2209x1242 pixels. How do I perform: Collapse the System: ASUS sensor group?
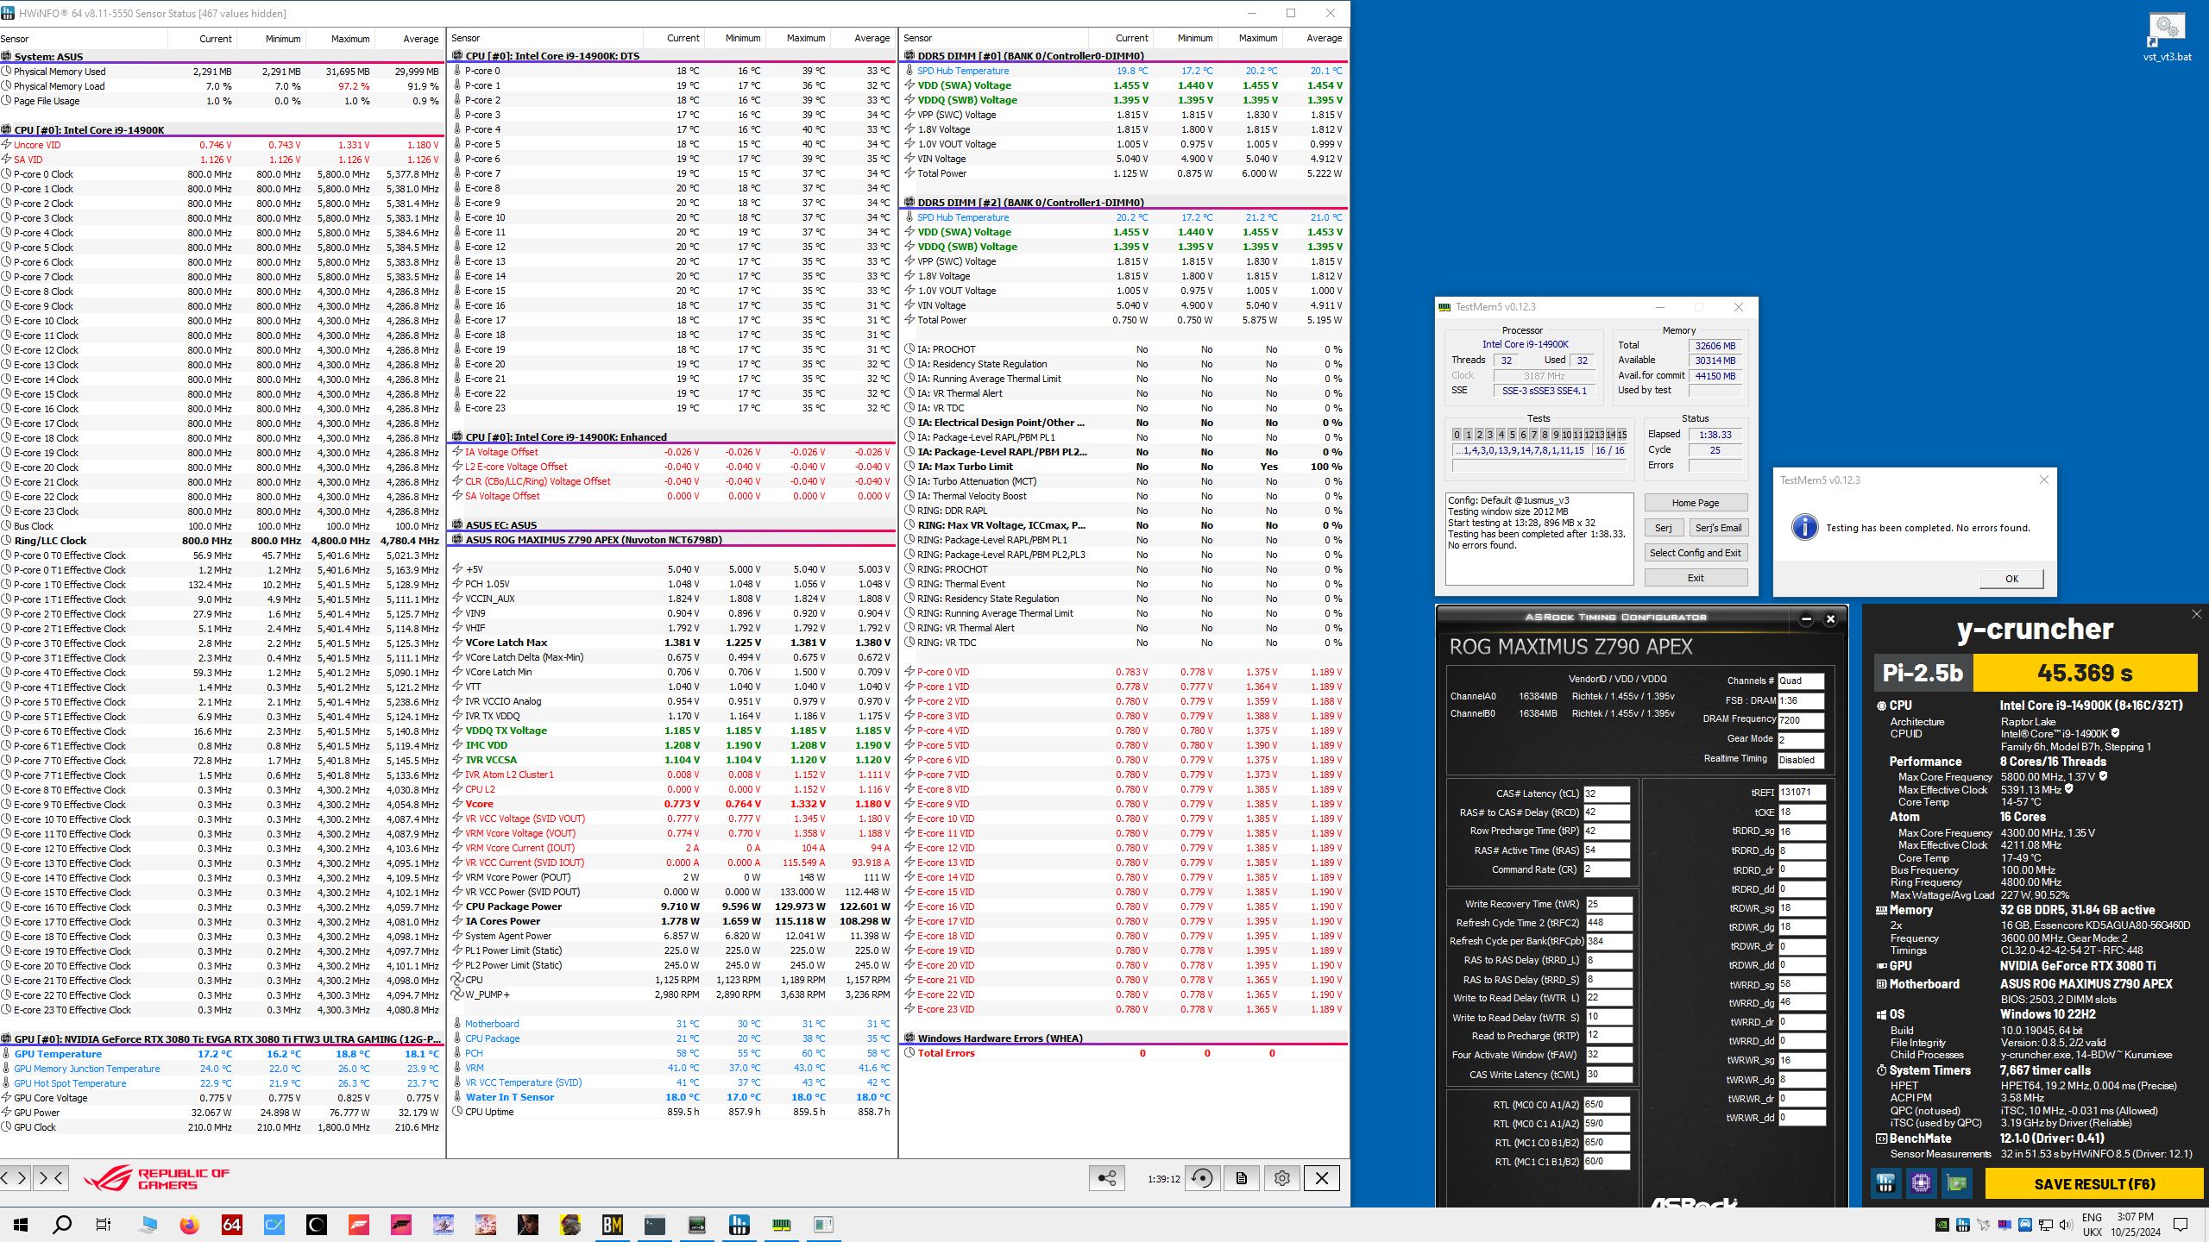[222, 56]
